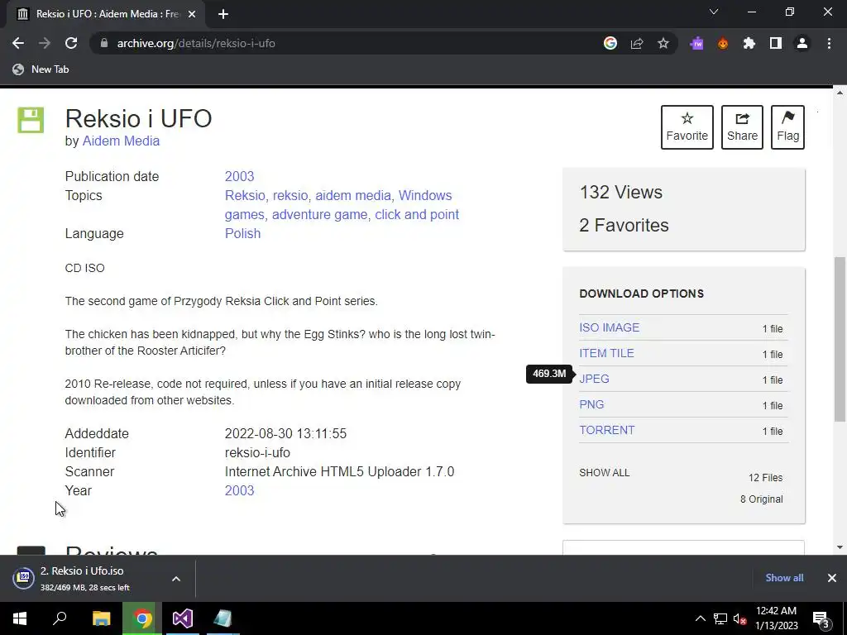This screenshot has width=847, height=635.
Task: Go back with the browser back arrow
Action: 18,43
